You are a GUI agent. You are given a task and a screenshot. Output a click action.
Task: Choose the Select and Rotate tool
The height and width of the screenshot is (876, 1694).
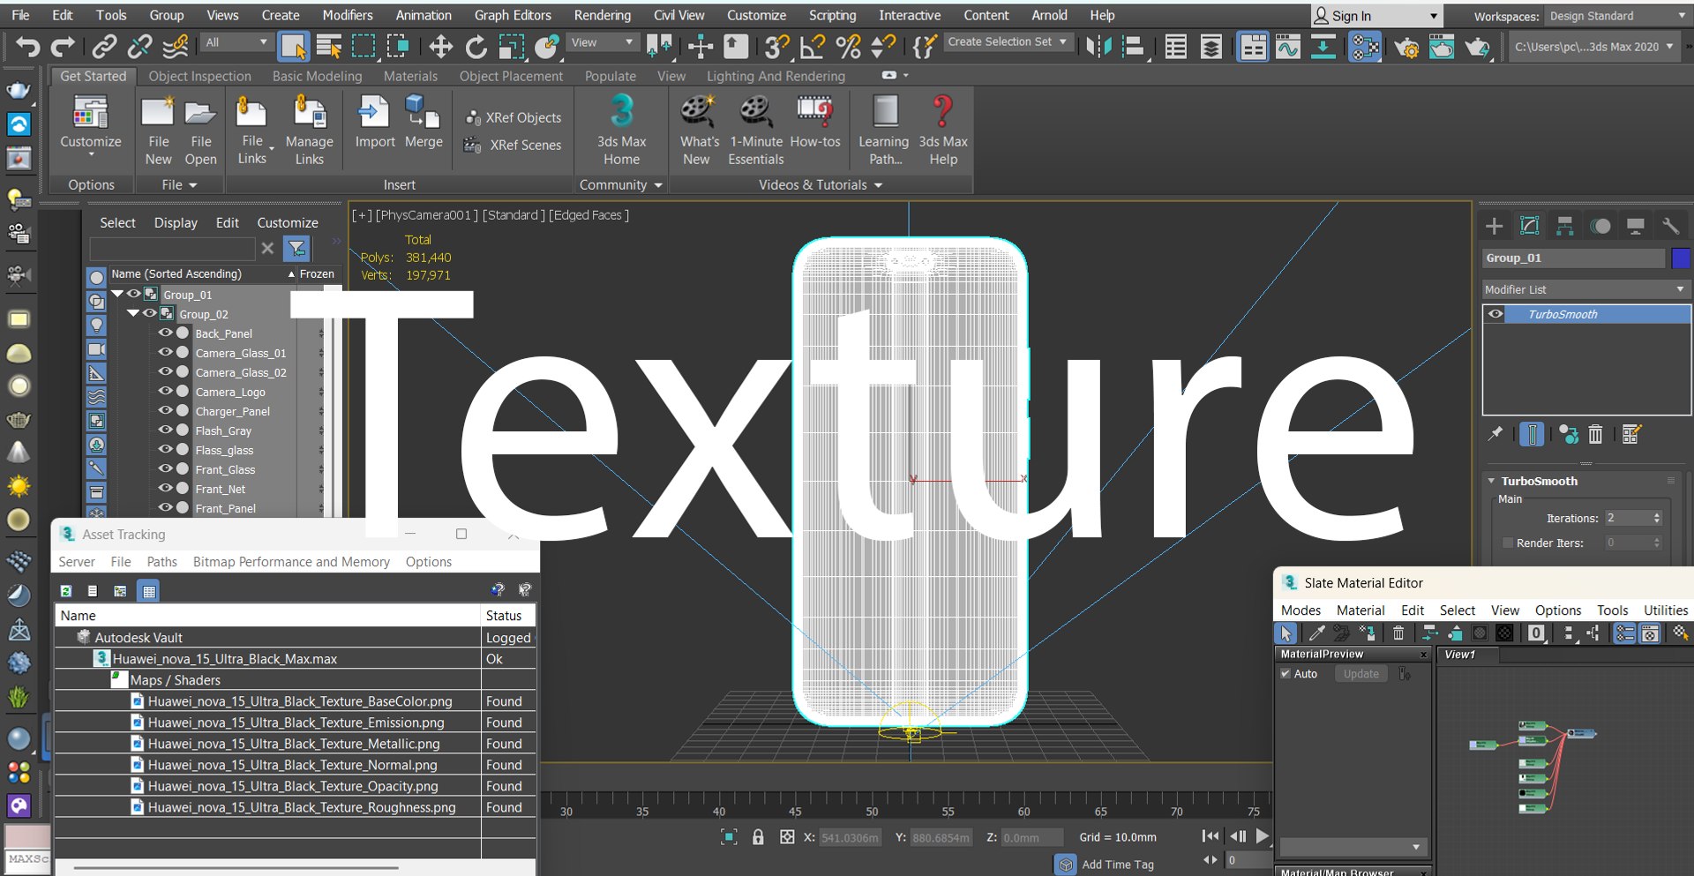click(x=476, y=46)
